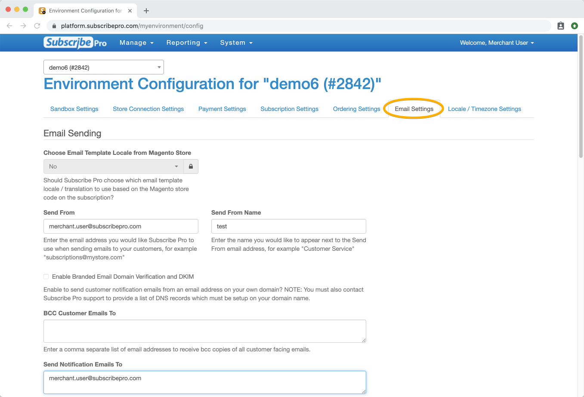Screen dimensions: 584x397
Task: Switch to Store Connection Settings tab
Action: coord(148,109)
